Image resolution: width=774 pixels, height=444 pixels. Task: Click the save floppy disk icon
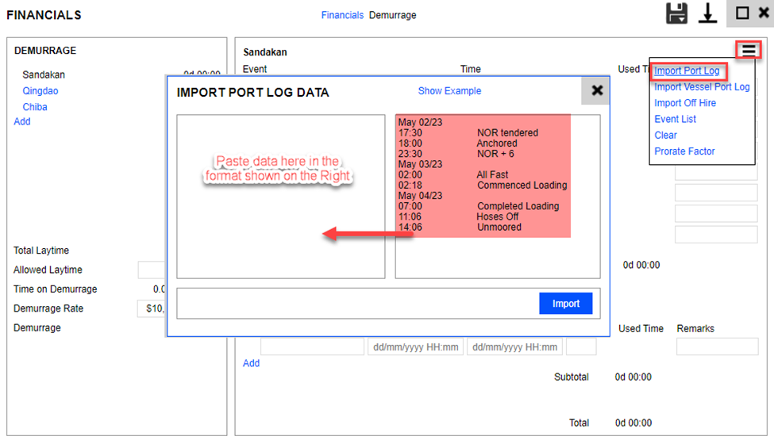(676, 13)
